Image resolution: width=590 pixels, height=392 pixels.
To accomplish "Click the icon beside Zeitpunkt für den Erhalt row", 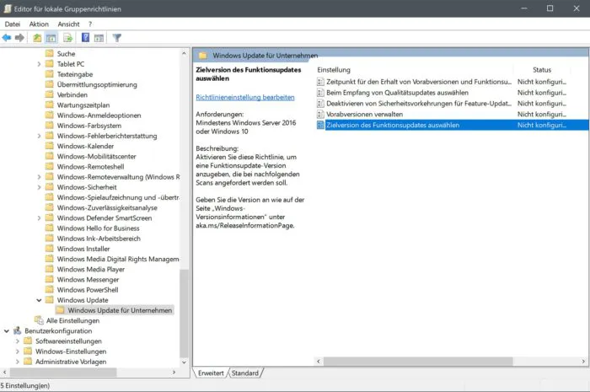I will coord(320,82).
